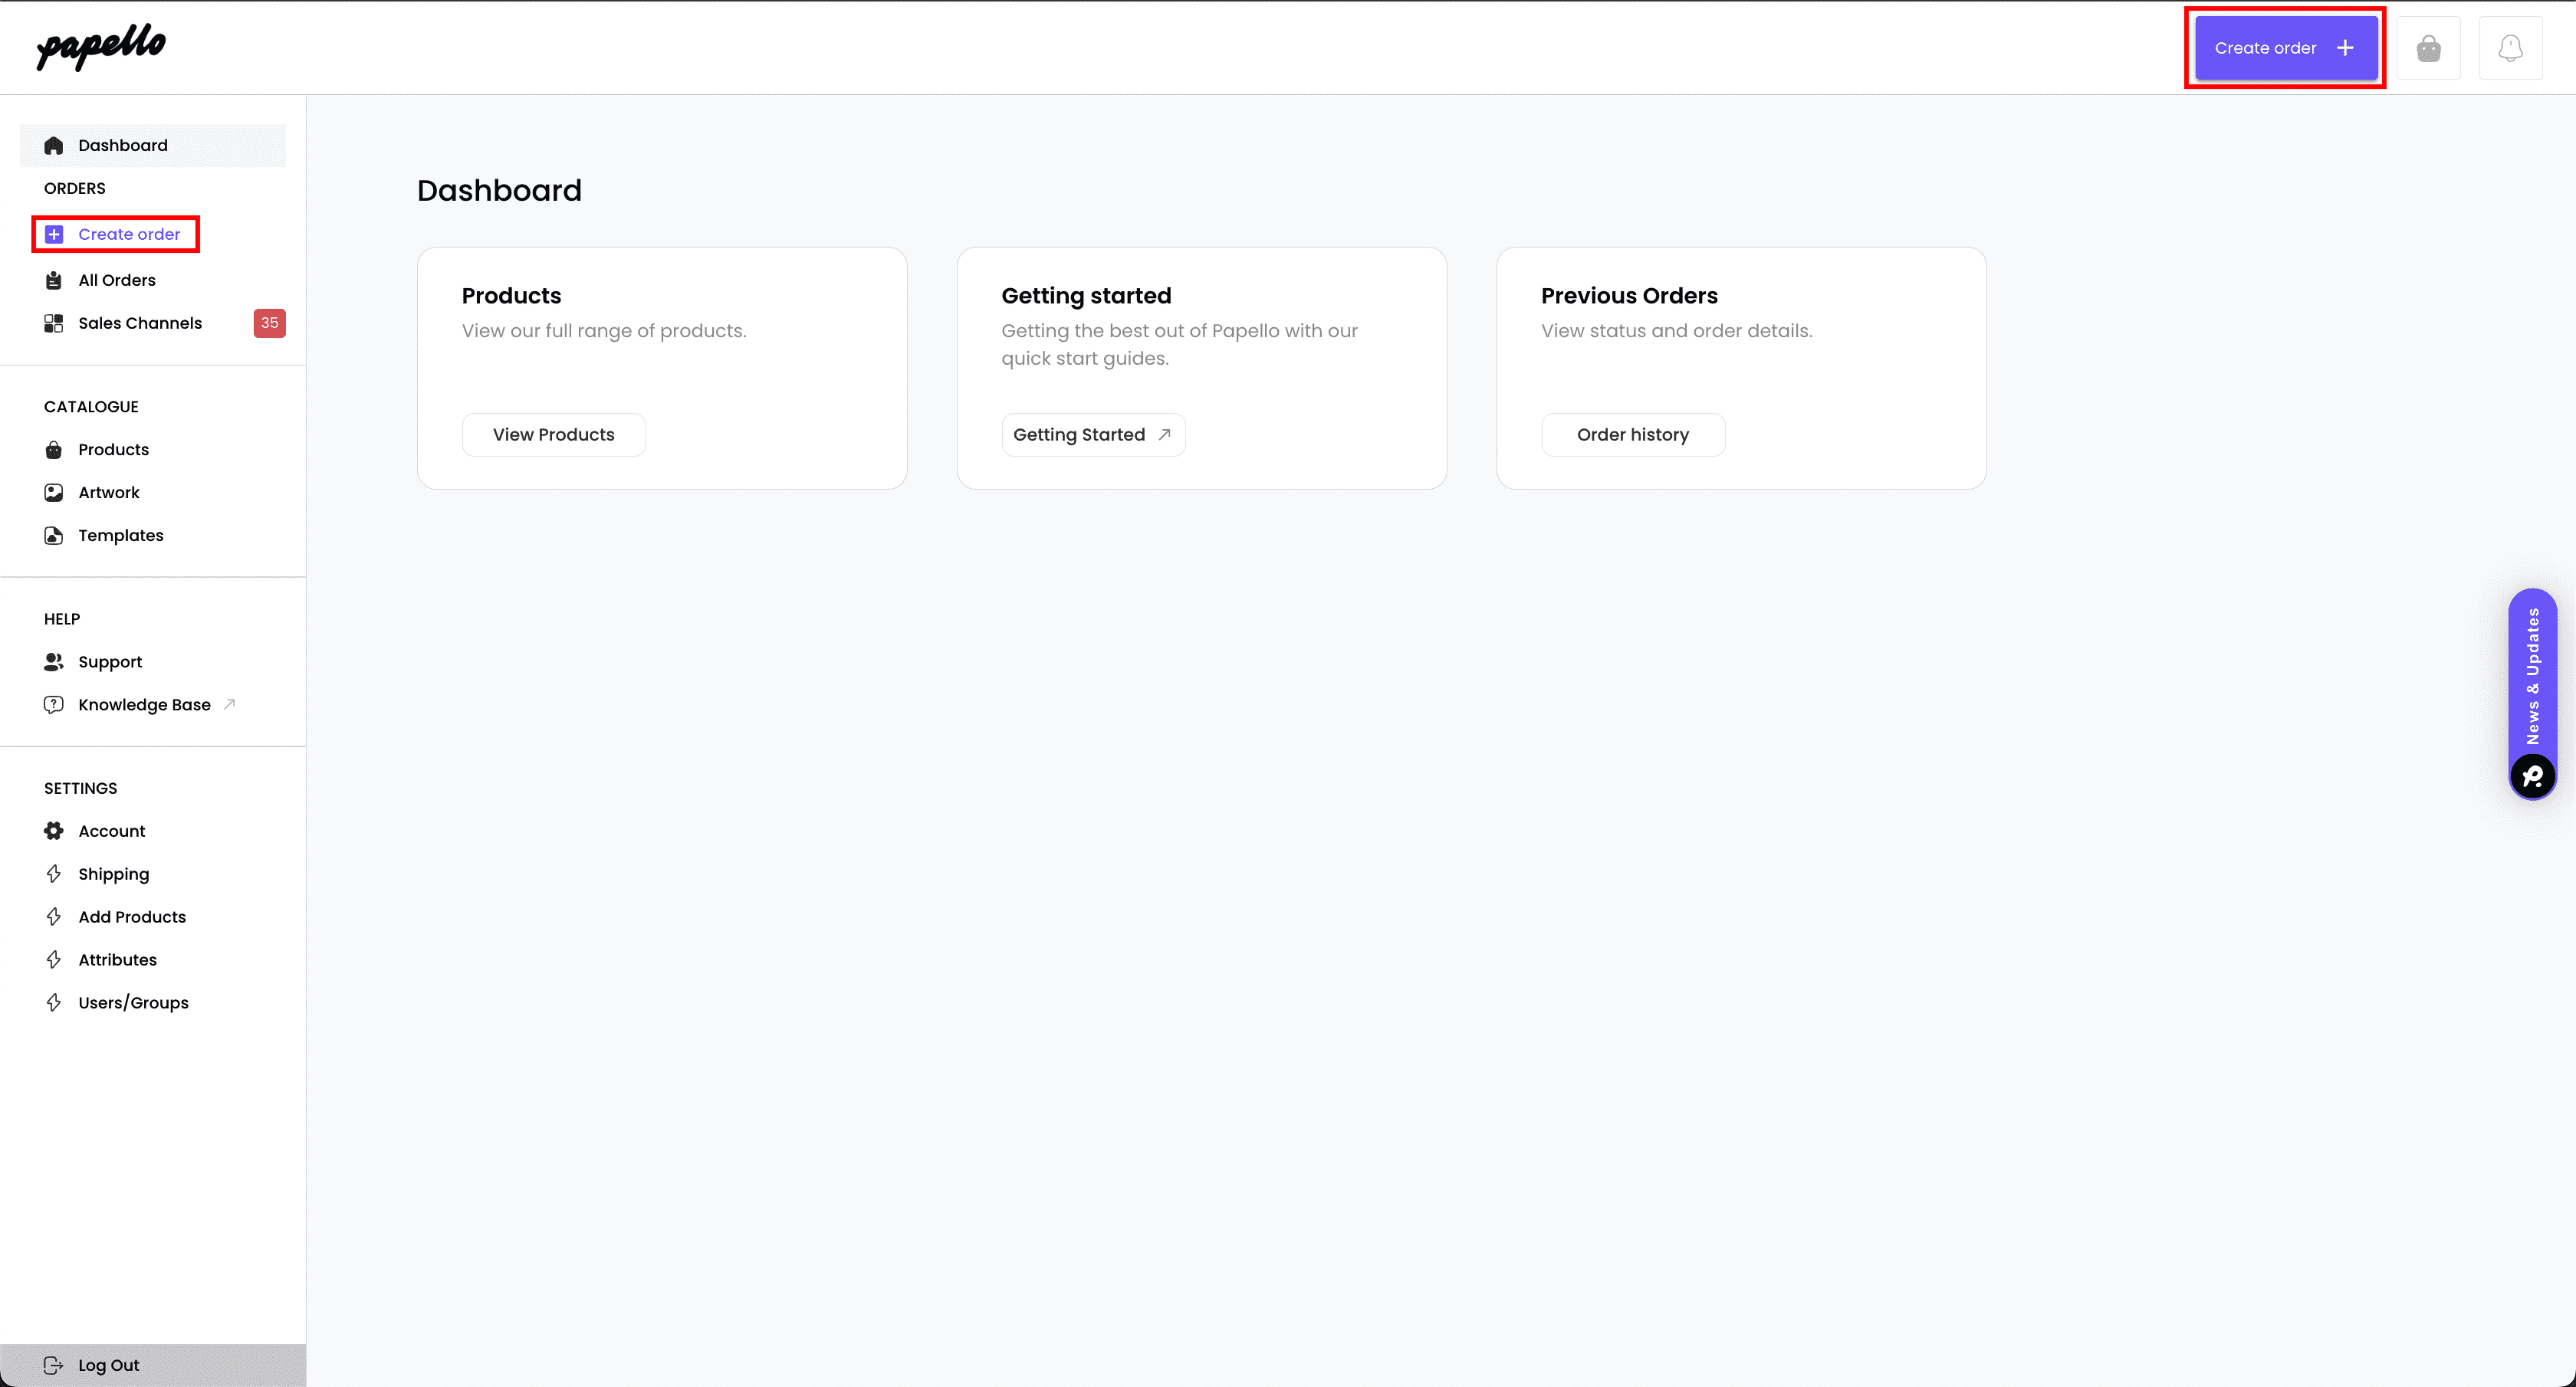Click the Users/Groups lightning icon
The height and width of the screenshot is (1387, 2576).
tap(54, 1003)
